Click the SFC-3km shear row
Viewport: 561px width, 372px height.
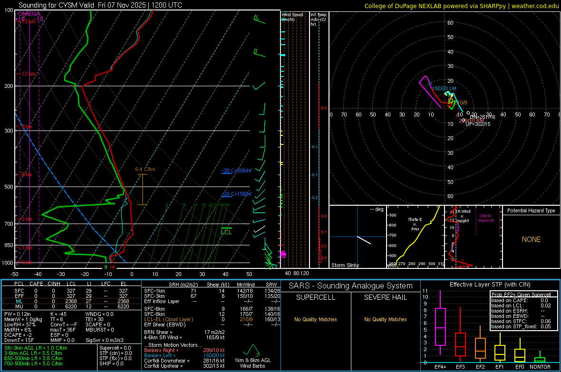(x=212, y=296)
